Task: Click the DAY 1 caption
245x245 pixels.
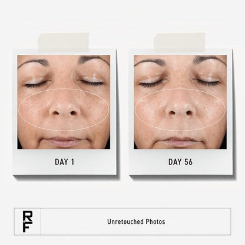Action: [x=65, y=162]
